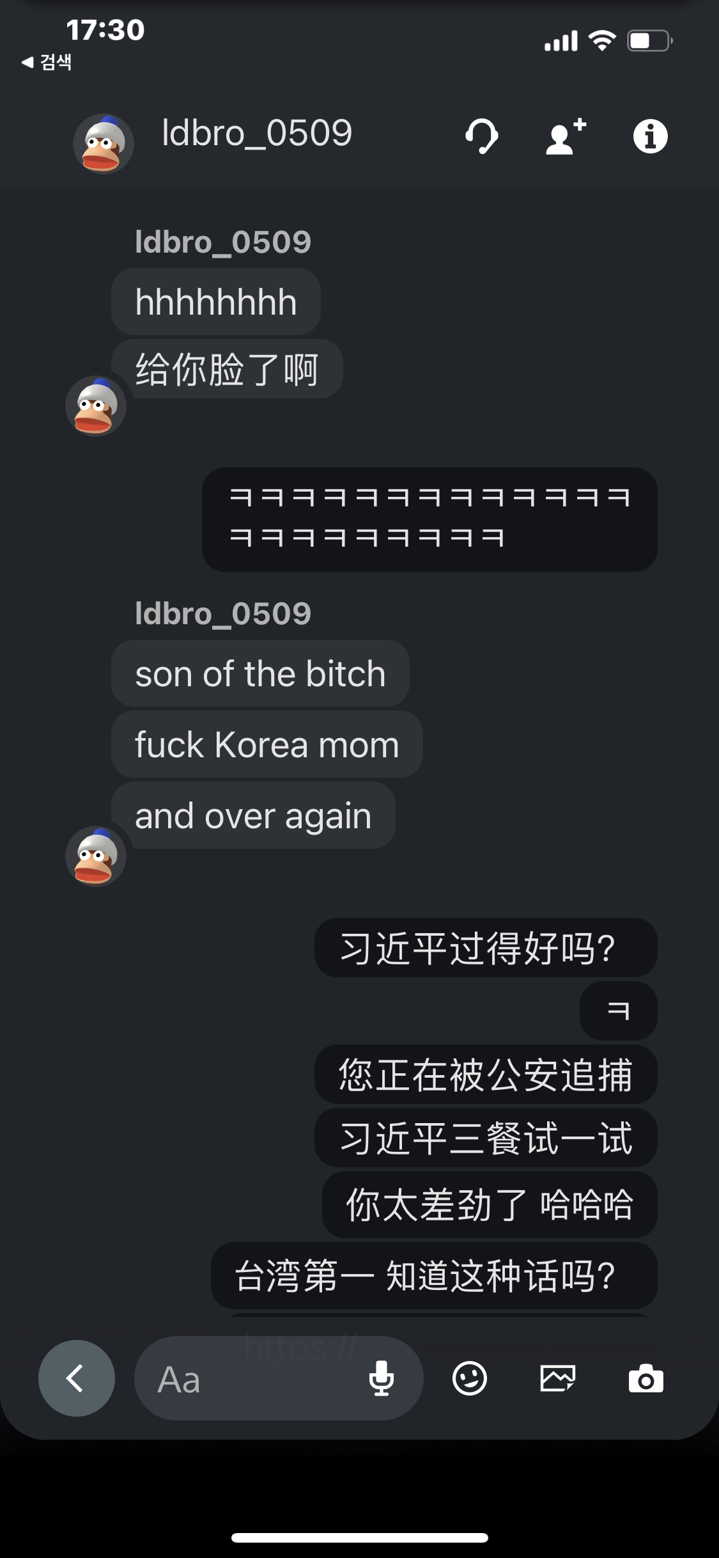Start a voice call with headset icon
This screenshot has height=1558, width=719.
(x=481, y=136)
